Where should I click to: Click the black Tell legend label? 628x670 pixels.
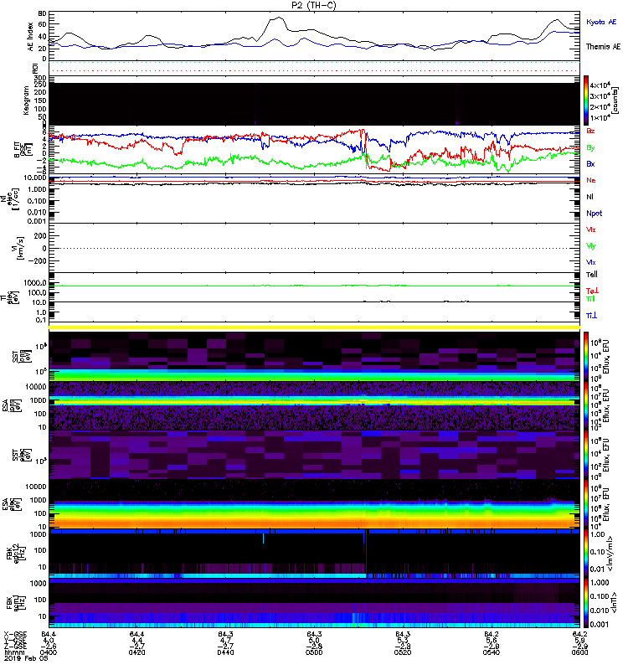pos(592,275)
